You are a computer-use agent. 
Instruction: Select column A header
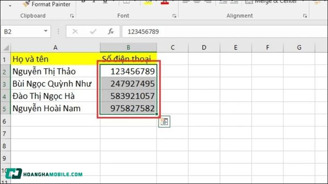[x=55, y=48]
